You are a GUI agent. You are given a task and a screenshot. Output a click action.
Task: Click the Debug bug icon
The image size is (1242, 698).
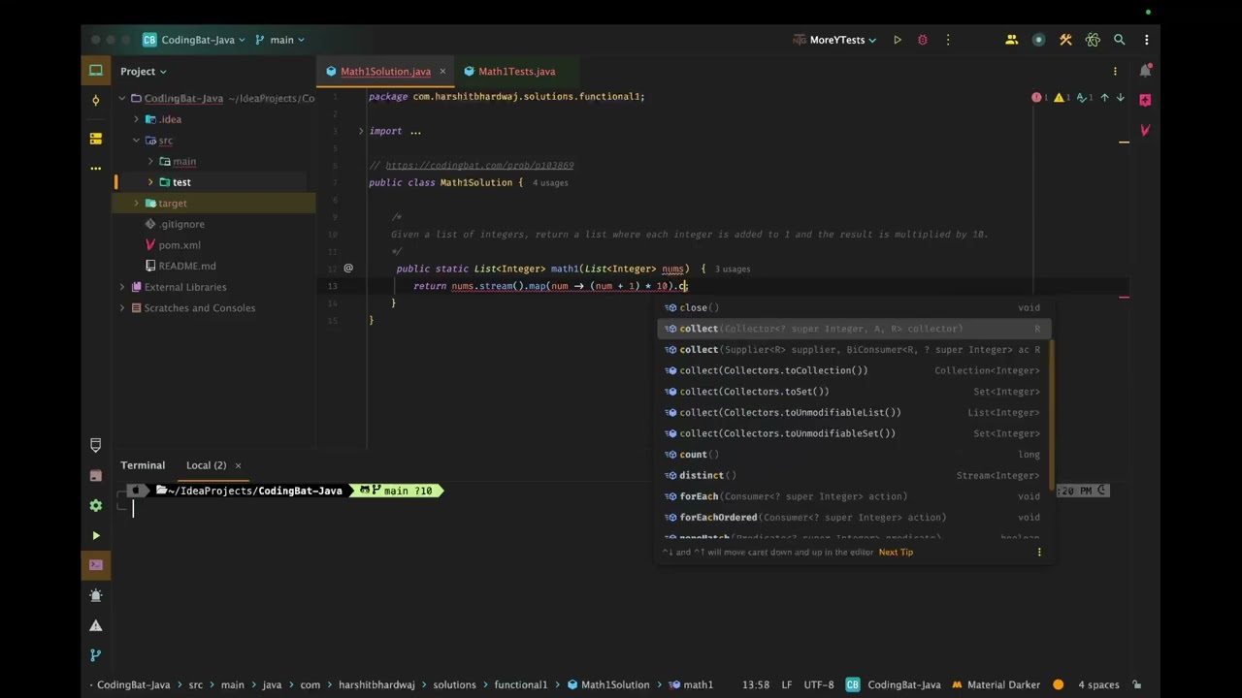923,40
